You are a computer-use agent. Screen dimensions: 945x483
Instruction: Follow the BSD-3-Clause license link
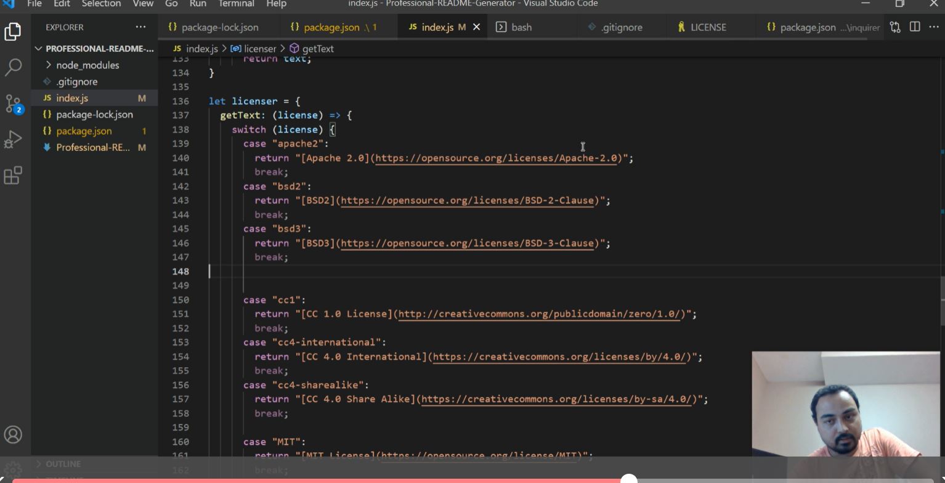click(x=467, y=243)
